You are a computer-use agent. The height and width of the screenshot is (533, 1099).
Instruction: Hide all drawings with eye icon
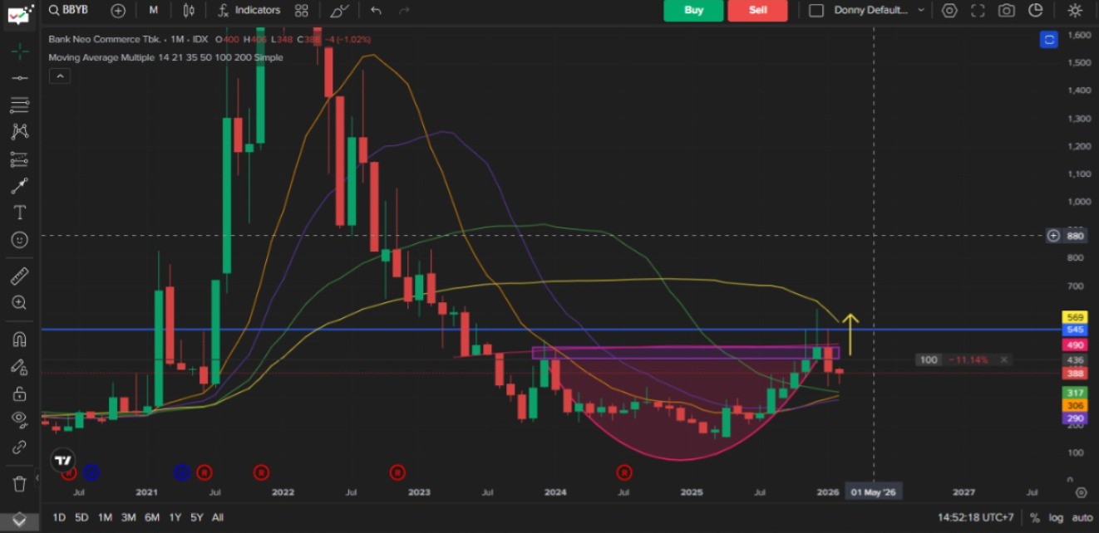pos(20,419)
